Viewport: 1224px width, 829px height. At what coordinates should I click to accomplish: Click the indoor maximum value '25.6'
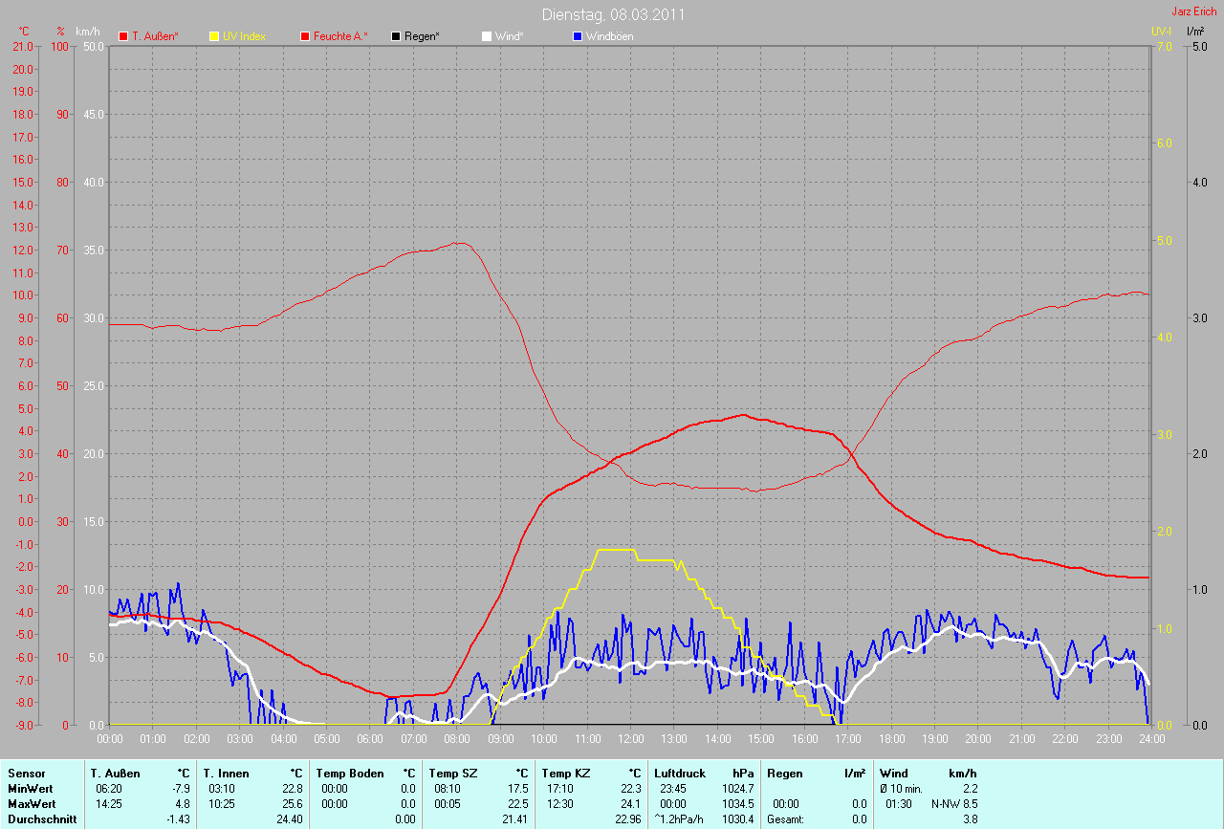coord(293,804)
